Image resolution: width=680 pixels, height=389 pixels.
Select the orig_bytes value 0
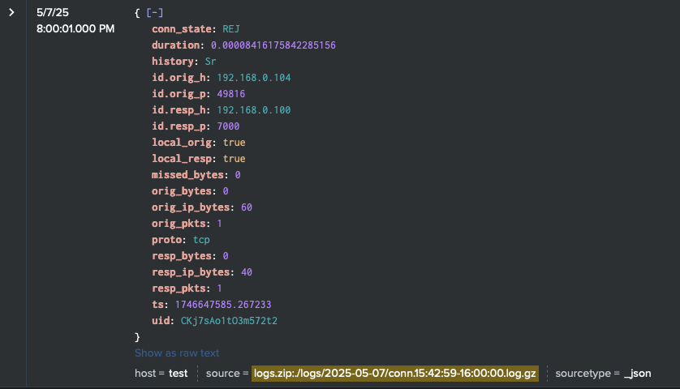click(x=226, y=191)
